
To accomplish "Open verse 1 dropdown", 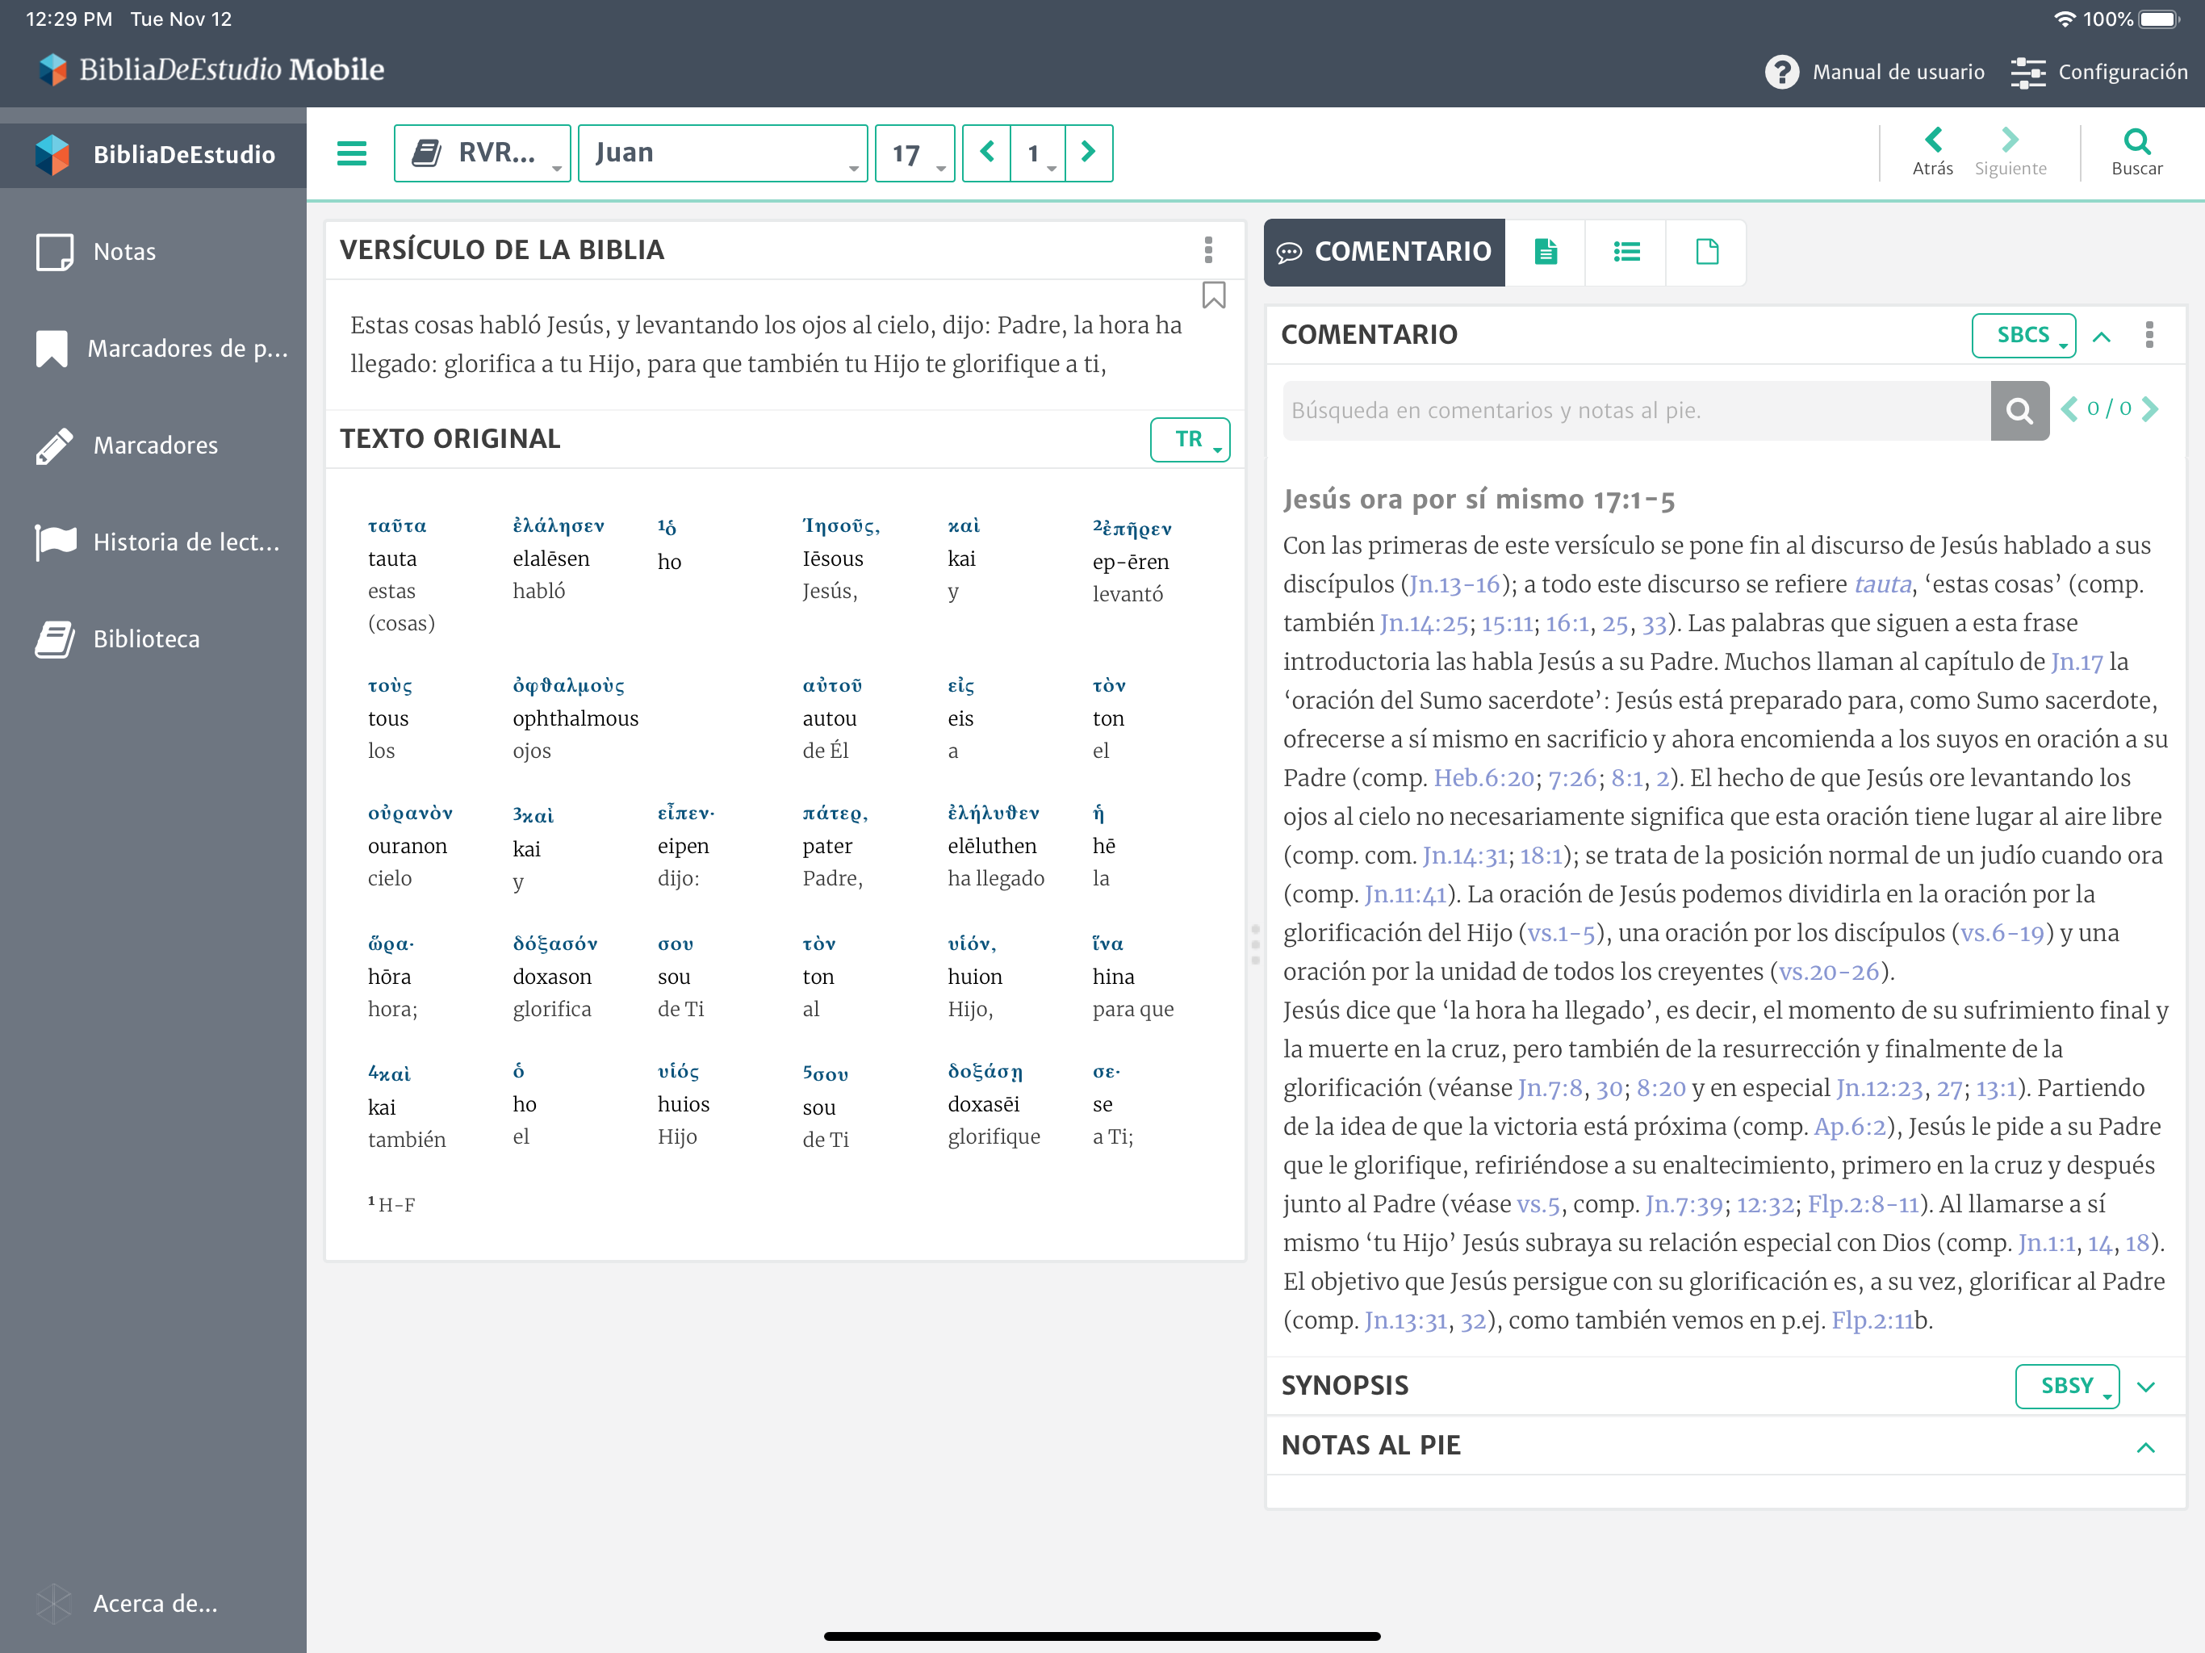I will [1038, 153].
